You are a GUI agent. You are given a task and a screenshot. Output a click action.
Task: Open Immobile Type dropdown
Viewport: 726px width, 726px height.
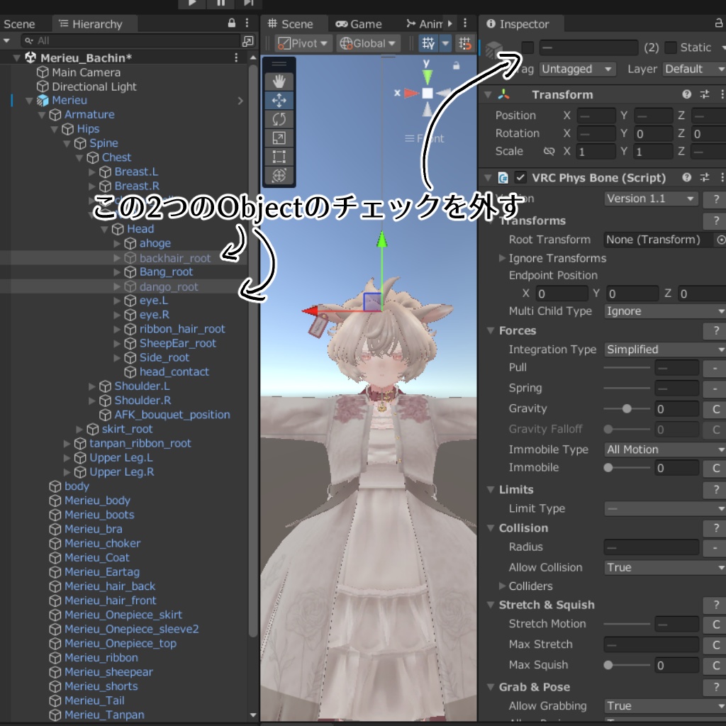point(665,449)
